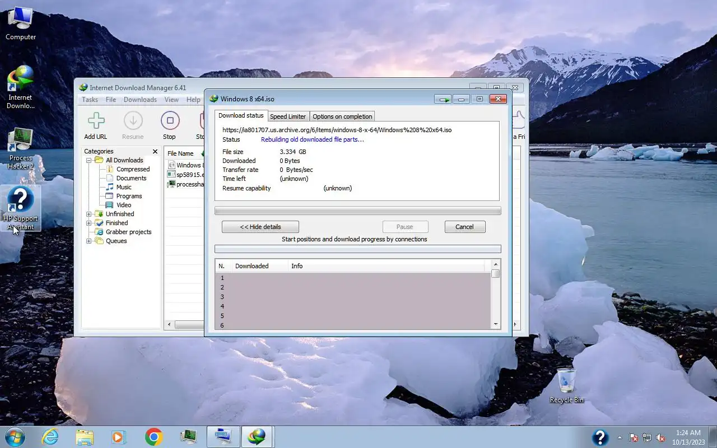Select the Windows 8 file row
Image resolution: width=717 pixels, height=448 pixels.
[x=185, y=165]
